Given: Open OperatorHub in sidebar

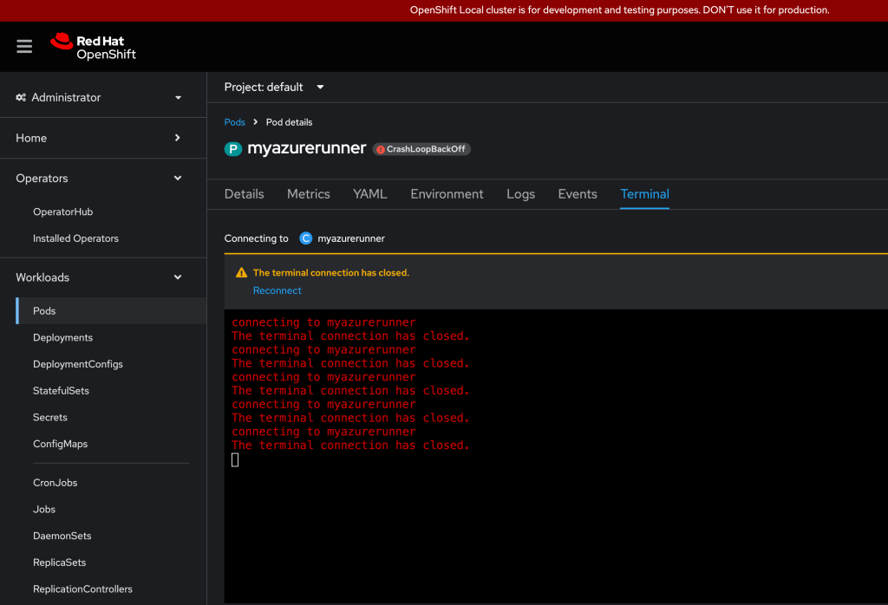Looking at the screenshot, I should click(62, 211).
